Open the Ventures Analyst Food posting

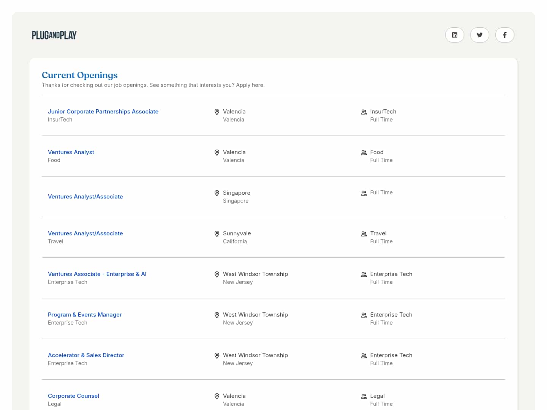(71, 152)
